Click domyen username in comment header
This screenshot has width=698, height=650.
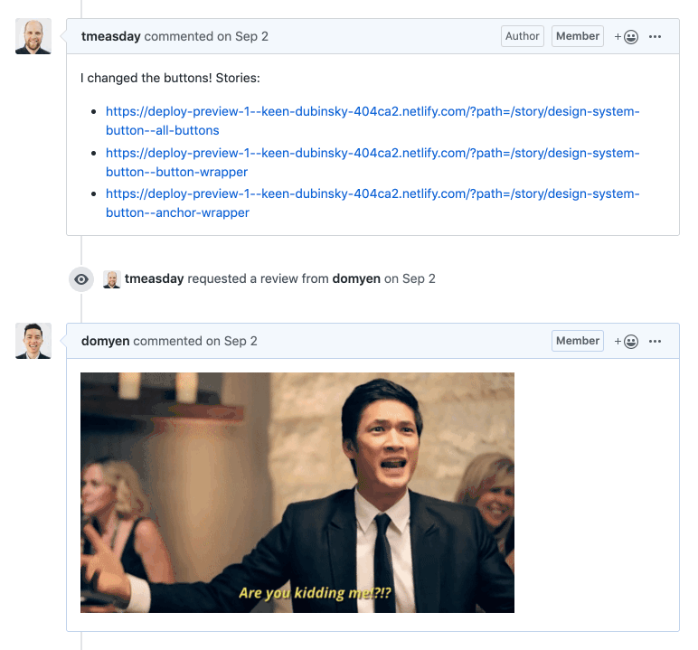point(106,341)
